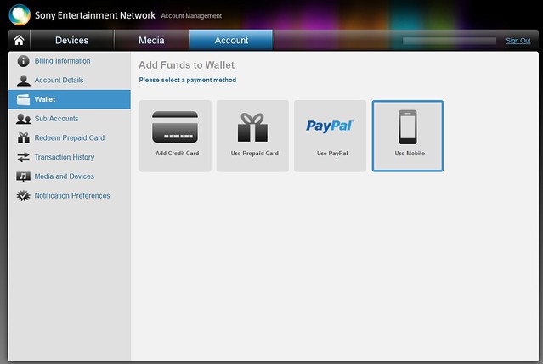Click the Transaction History arrows icon
Image resolution: width=543 pixels, height=364 pixels.
[23, 157]
